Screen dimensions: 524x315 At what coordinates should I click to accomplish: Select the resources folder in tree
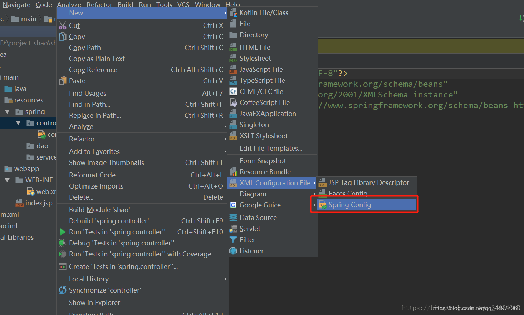24,100
